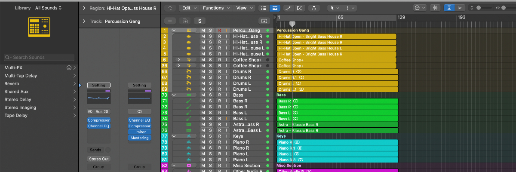
Task: Record enable track 75 Astra Bass R
Action: pyautogui.click(x=219, y=124)
